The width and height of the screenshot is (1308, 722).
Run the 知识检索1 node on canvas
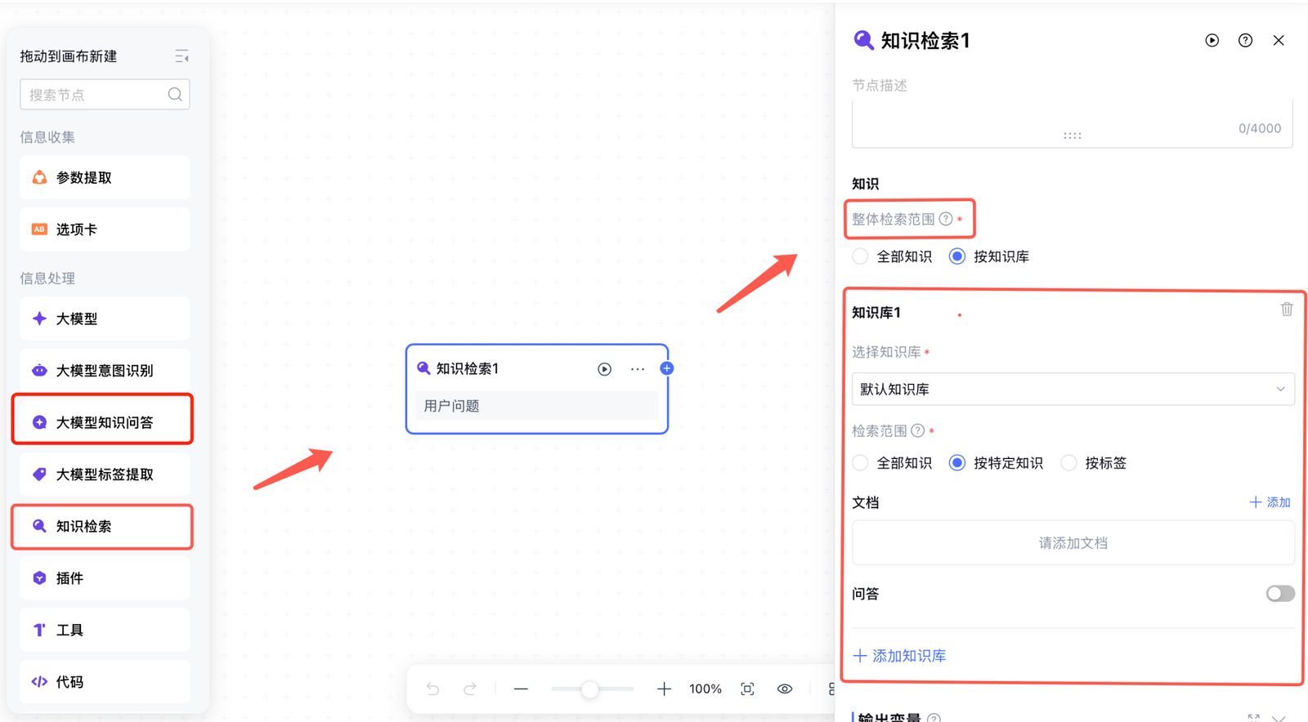(604, 369)
